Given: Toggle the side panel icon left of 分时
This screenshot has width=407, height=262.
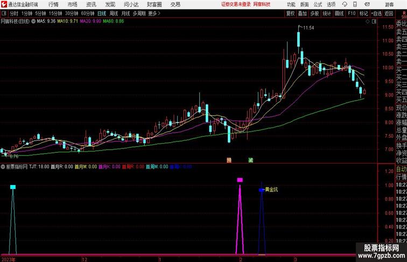Looking at the screenshot, I should [x=4, y=13].
